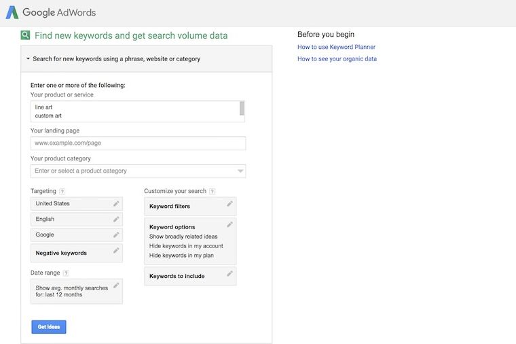Click the Get ideas button
516x344 pixels.
pos(49,327)
